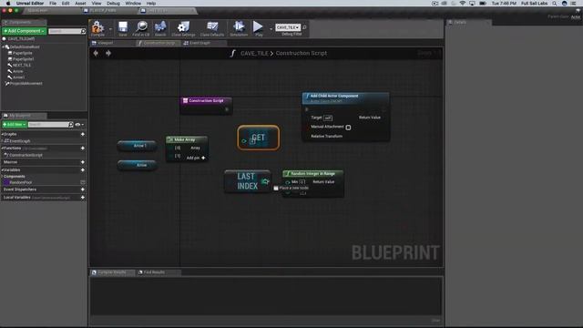This screenshot has height=328, width=583.
Task: Select the Arrow1 component in tree
Action: pyautogui.click(x=18, y=77)
